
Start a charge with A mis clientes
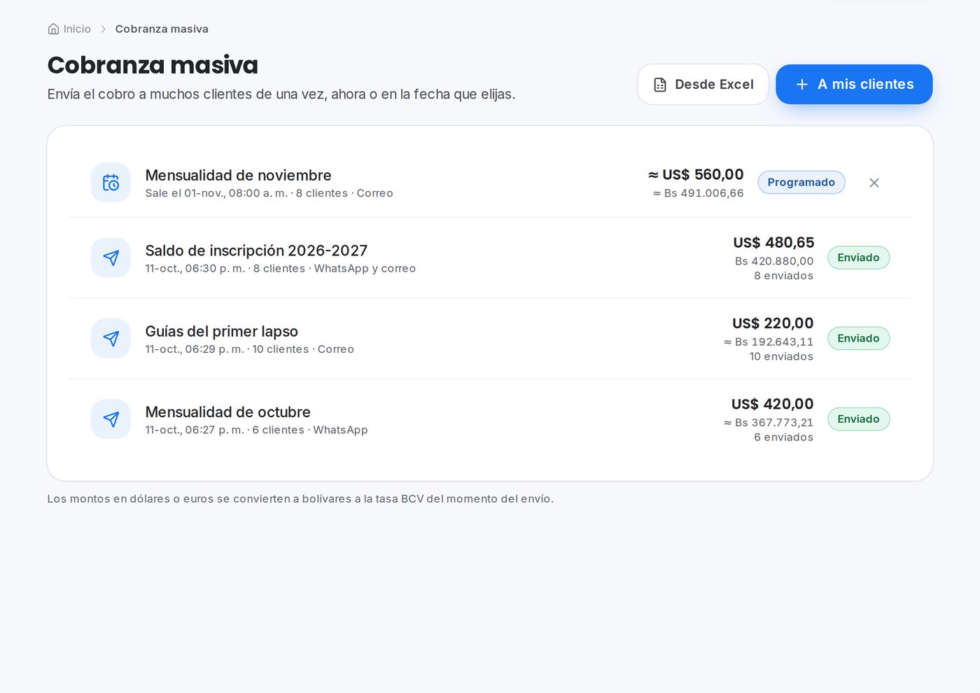coord(854,85)
